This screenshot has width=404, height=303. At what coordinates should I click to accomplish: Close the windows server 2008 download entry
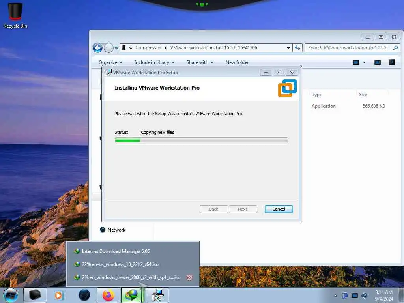pyautogui.click(x=189, y=277)
